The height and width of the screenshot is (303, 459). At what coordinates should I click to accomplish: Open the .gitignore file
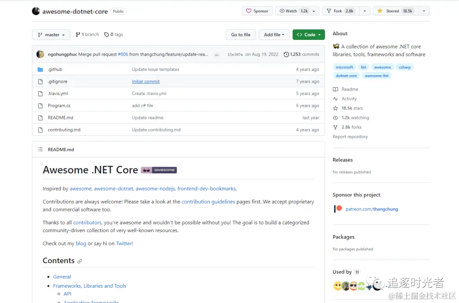pos(58,81)
